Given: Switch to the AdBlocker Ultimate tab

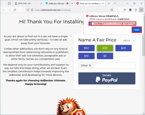Looking at the screenshot, I should coord(59,4).
